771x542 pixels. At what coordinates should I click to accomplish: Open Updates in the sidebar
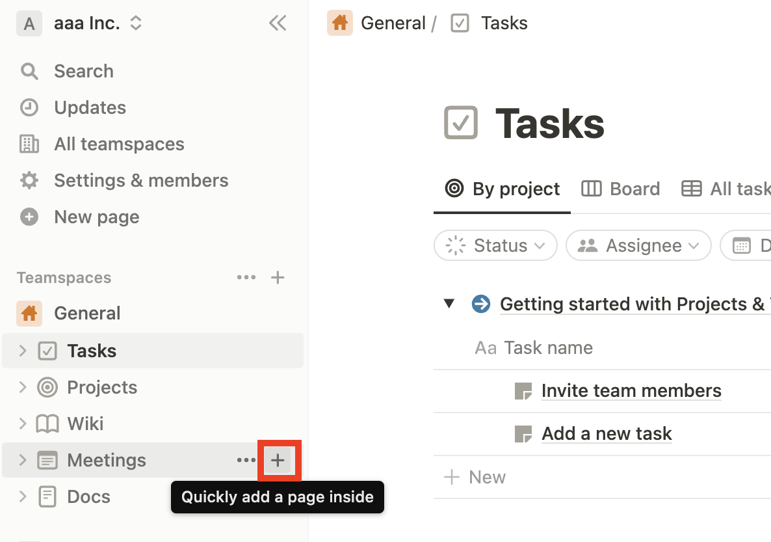pos(90,107)
